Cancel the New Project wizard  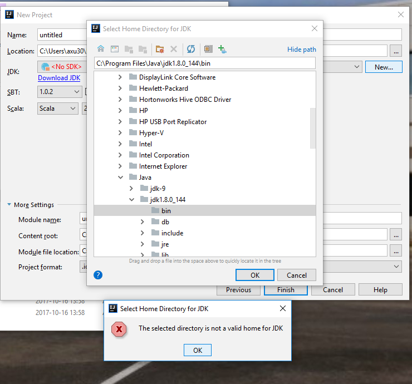pos(333,290)
